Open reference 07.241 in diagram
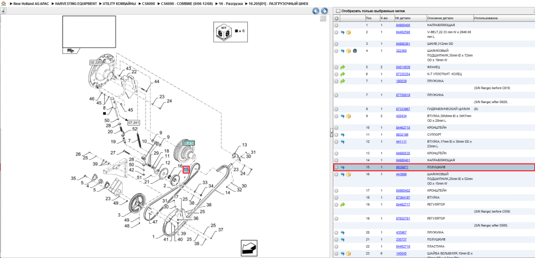535x258 pixels. pyautogui.click(x=134, y=122)
